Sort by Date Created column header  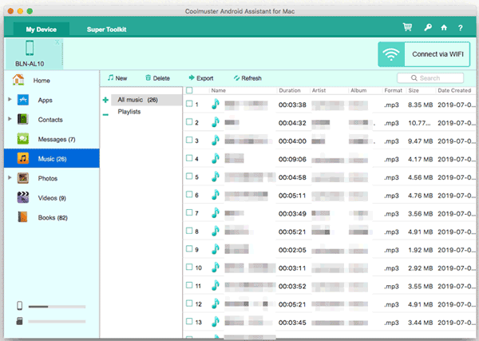454,90
